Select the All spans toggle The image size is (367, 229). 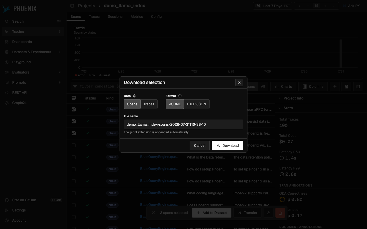coord(263,87)
